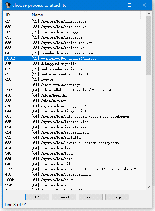Confirm selection with OK button
Viewport: 155px width, 211px height.
(x=37, y=197)
